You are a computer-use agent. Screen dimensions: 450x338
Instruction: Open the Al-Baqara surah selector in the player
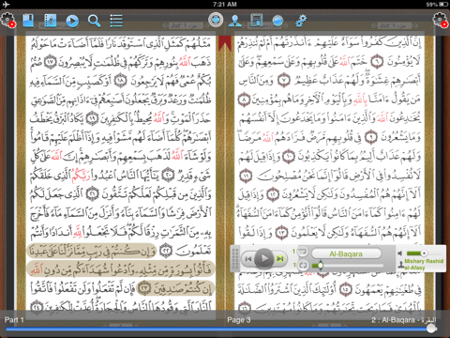coord(346,253)
